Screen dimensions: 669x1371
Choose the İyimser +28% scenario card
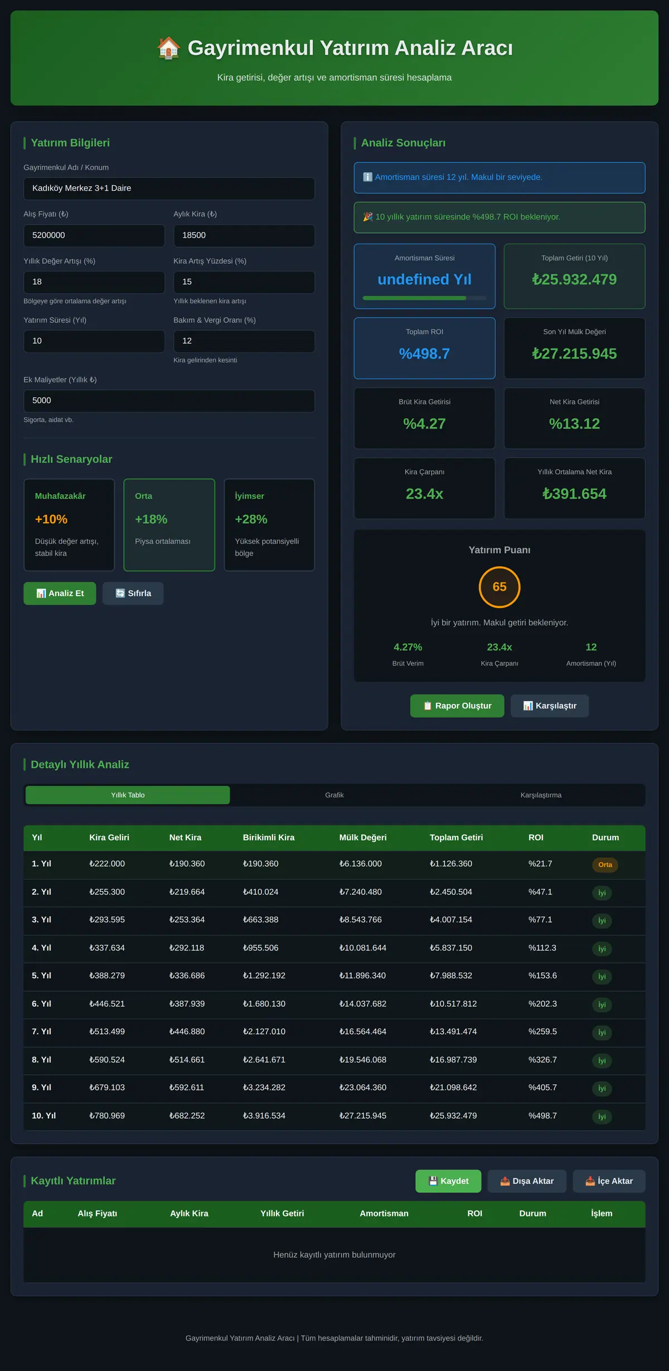(x=269, y=525)
